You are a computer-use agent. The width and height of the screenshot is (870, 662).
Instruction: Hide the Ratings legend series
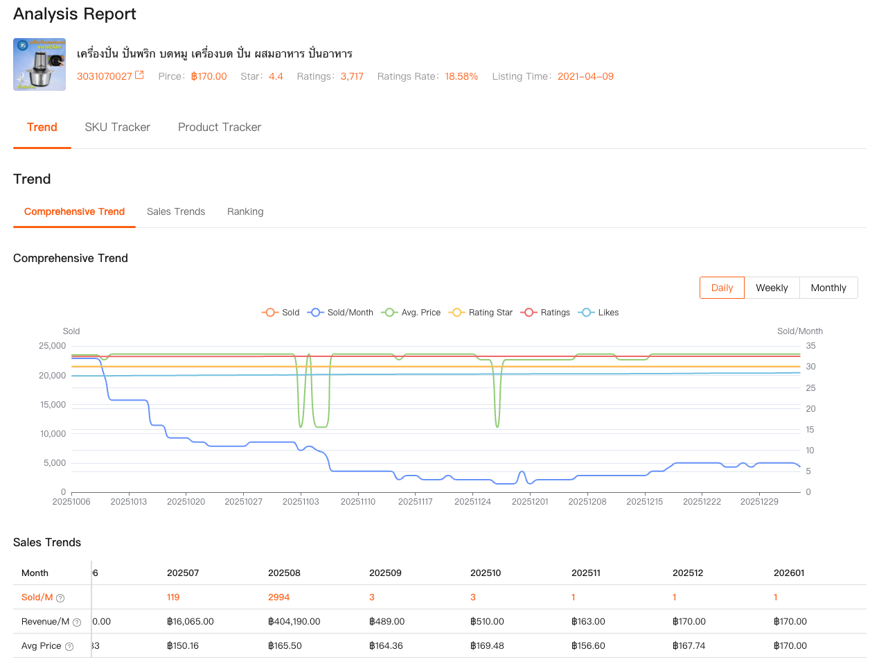547,313
